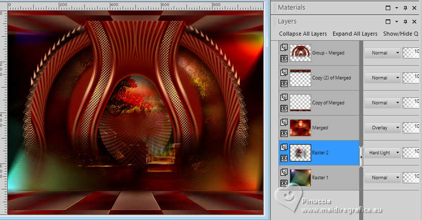The height and width of the screenshot is (220, 422).
Task: Select the Merged layer thumbnail
Action: pyautogui.click(x=300, y=128)
